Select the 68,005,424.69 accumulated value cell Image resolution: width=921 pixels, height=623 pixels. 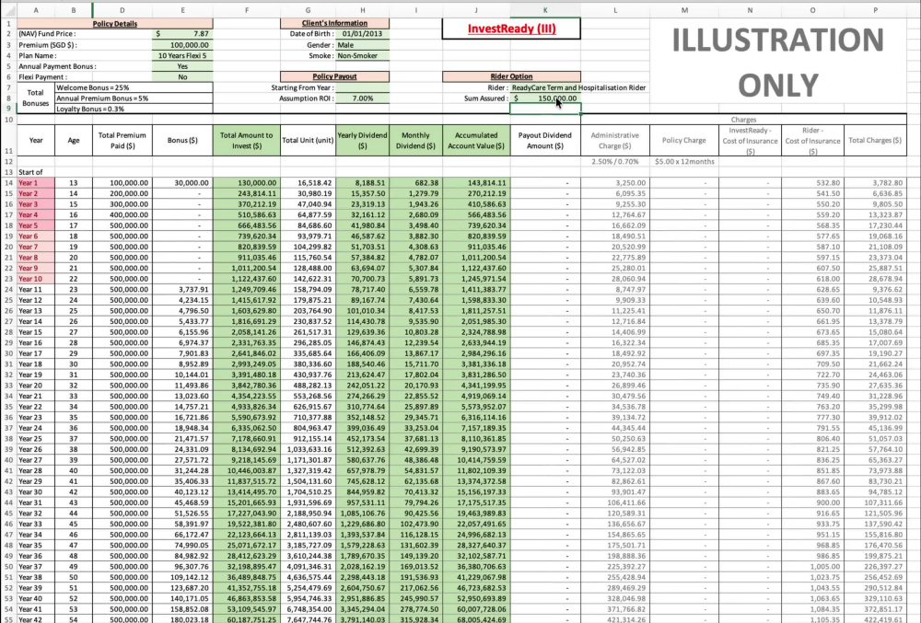click(476, 619)
